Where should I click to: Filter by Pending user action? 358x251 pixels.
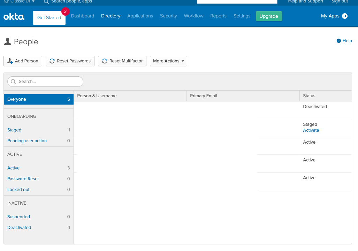click(x=27, y=141)
